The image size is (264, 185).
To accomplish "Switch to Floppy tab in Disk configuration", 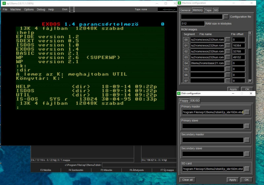I will point(184,101).
